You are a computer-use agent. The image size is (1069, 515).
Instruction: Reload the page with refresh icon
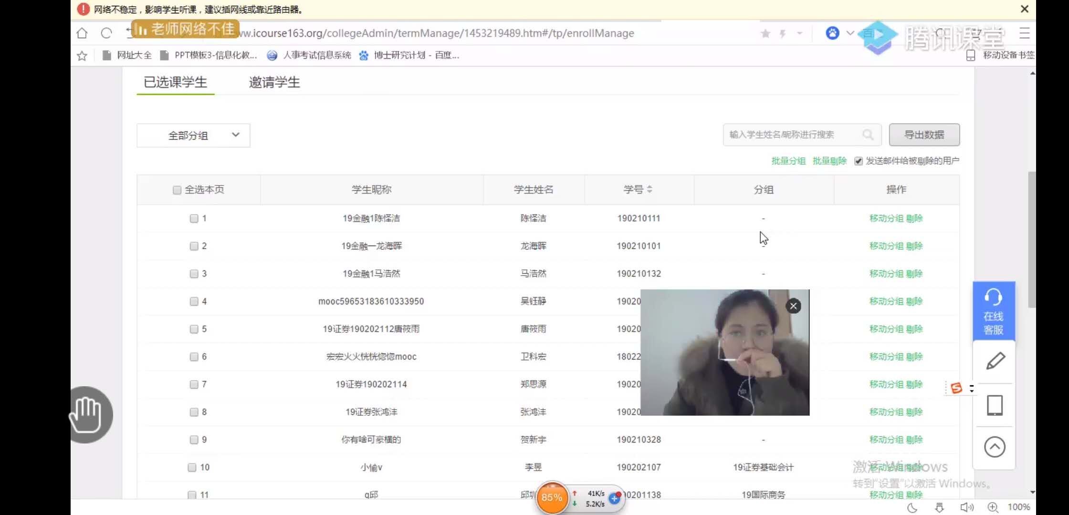click(106, 33)
